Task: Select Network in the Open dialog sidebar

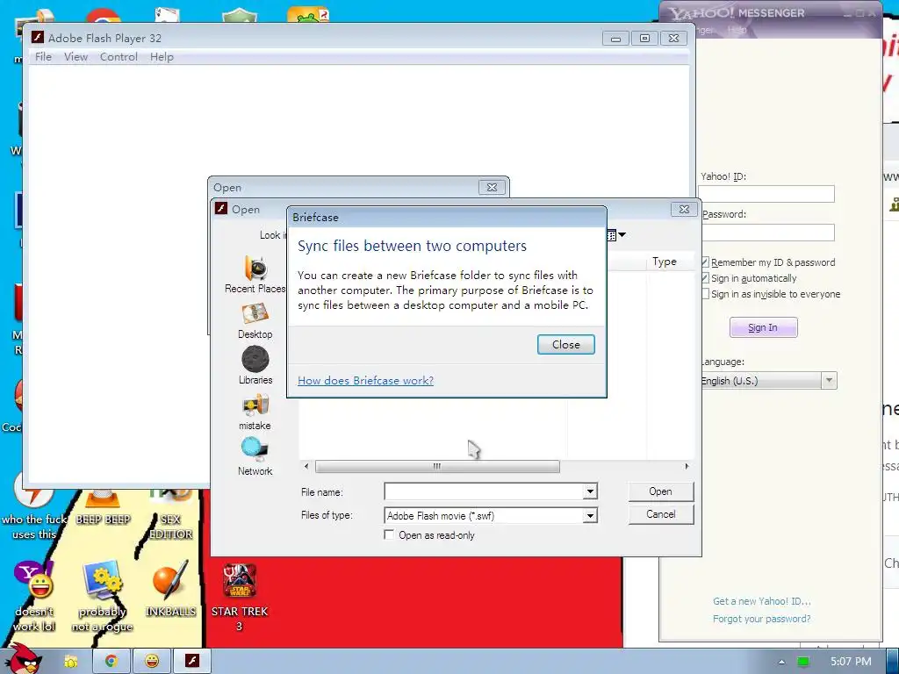Action: (255, 456)
